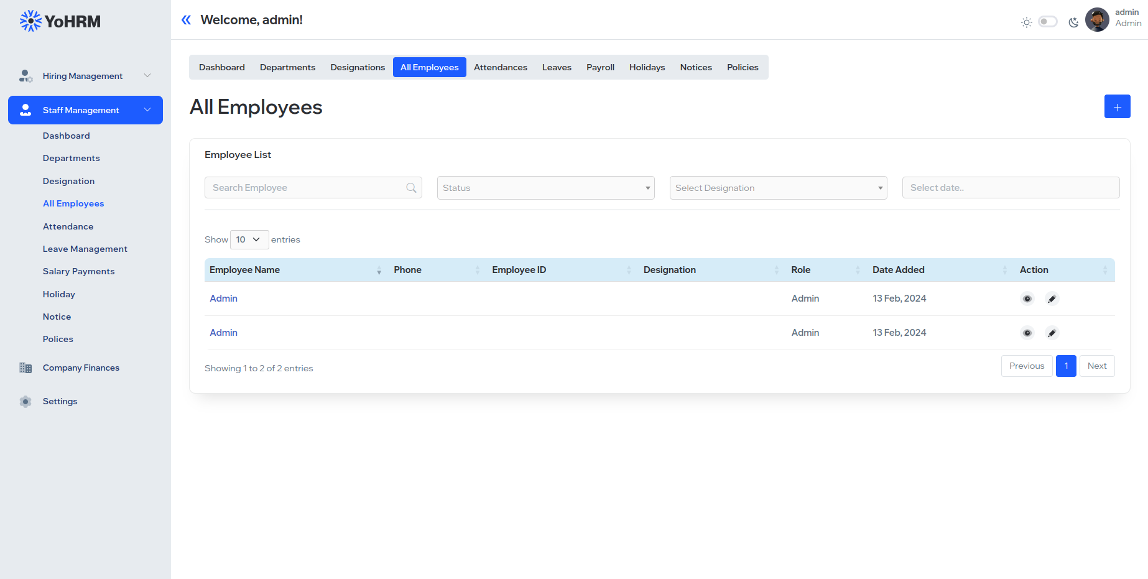Open Settings menu in sidebar
Screen dimensions: 1148x579
[x=60, y=401]
